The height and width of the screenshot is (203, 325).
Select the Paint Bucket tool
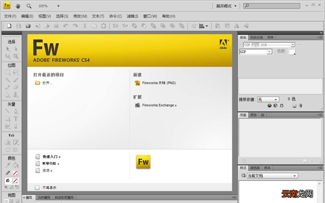(x=16, y=165)
